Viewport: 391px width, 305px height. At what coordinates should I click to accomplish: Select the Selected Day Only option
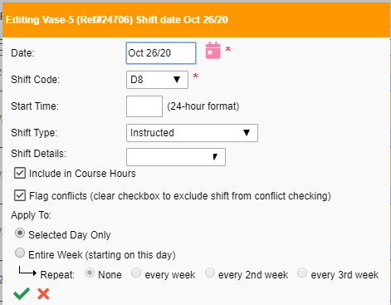point(20,234)
